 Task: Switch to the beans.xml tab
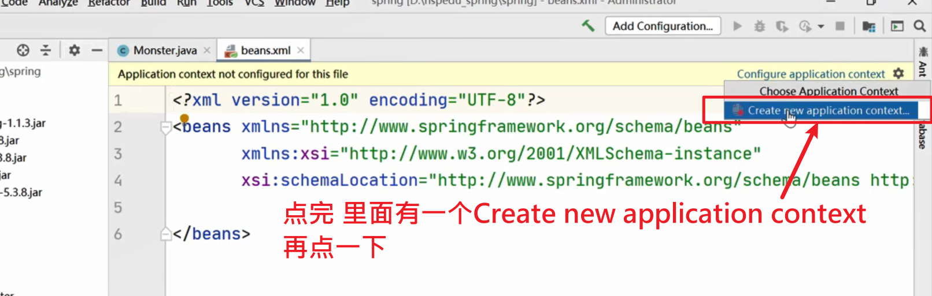point(265,50)
